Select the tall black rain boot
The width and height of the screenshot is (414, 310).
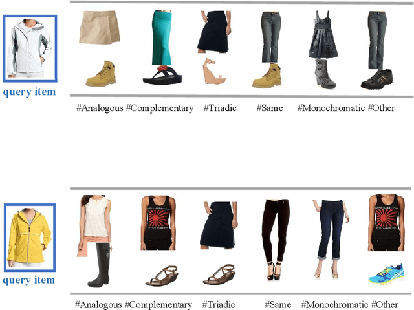point(100,265)
